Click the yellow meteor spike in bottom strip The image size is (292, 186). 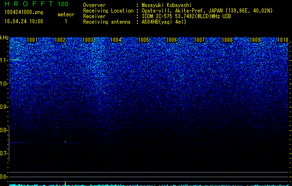tap(65, 183)
